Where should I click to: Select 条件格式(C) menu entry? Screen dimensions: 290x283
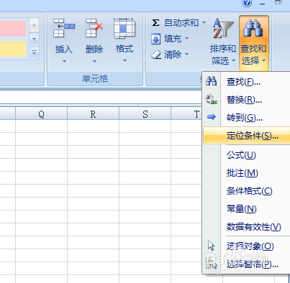246,191
